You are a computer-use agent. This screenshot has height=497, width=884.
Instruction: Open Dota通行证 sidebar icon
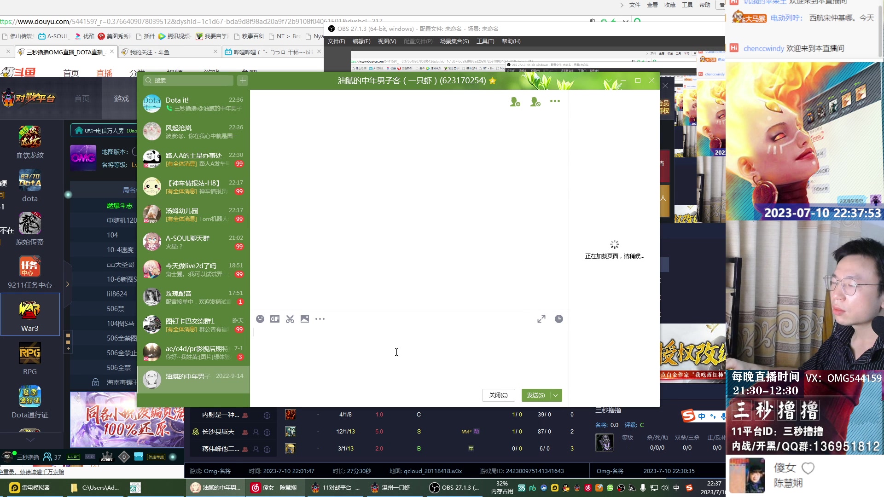(30, 402)
